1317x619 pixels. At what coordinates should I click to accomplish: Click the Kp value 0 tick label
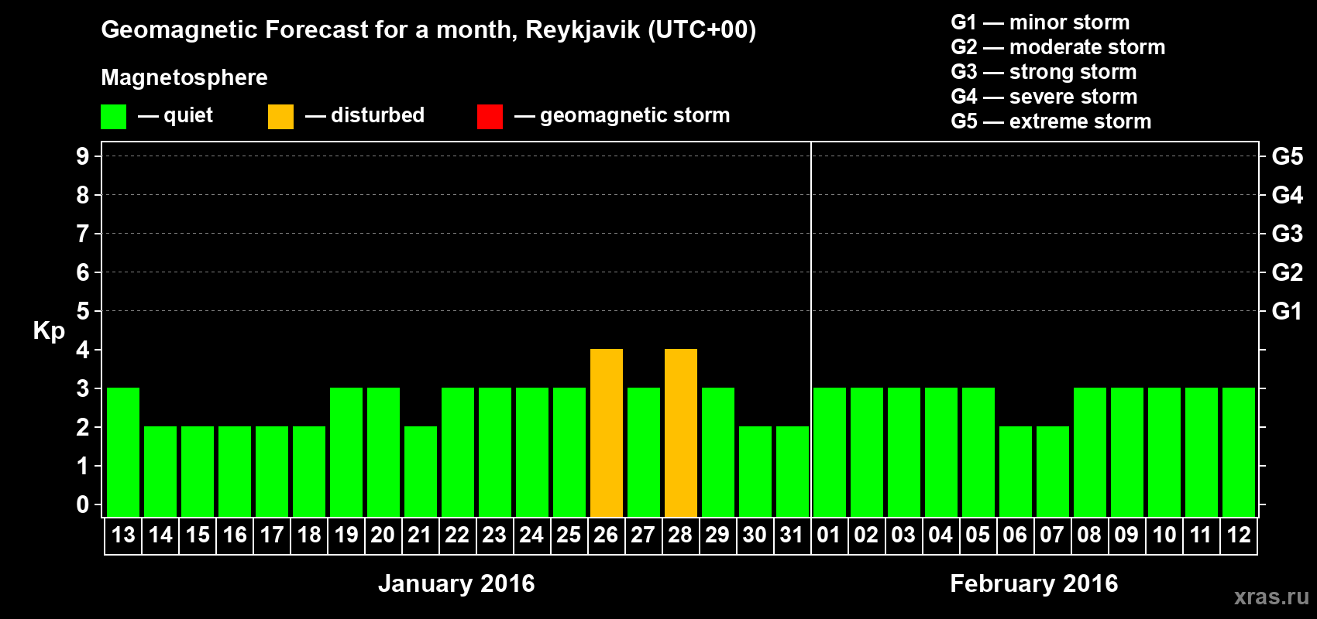point(83,504)
